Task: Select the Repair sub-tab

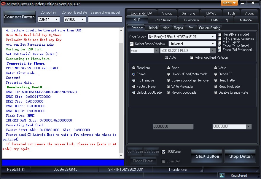Action: [x=178, y=28]
